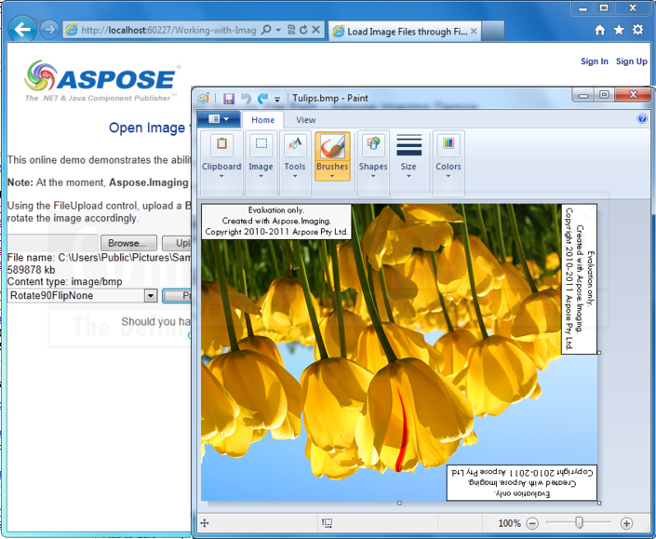Expand the Image group dropdown
The height and width of the screenshot is (539, 656).
pyautogui.click(x=261, y=176)
